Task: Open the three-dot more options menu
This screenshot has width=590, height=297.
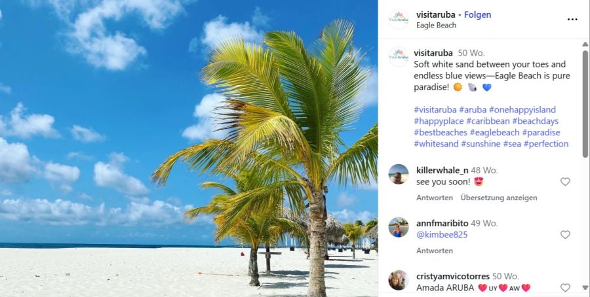Action: point(572,20)
